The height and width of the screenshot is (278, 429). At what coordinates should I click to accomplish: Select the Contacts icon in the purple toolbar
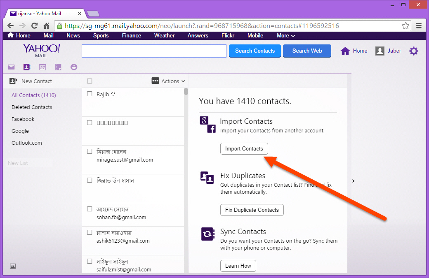(26, 67)
